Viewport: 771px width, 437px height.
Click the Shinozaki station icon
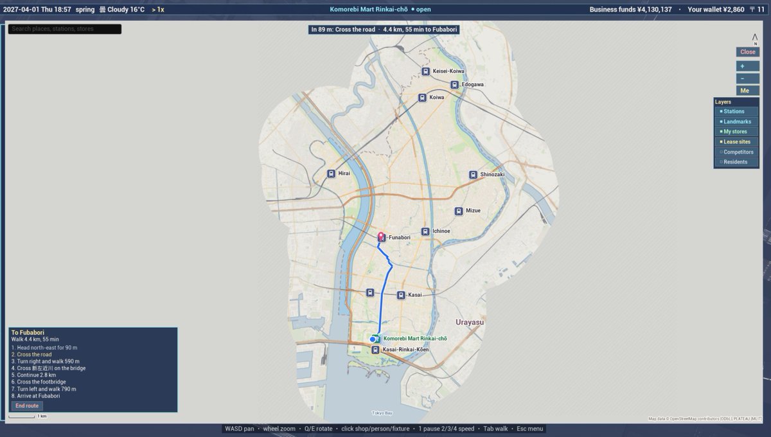point(473,175)
